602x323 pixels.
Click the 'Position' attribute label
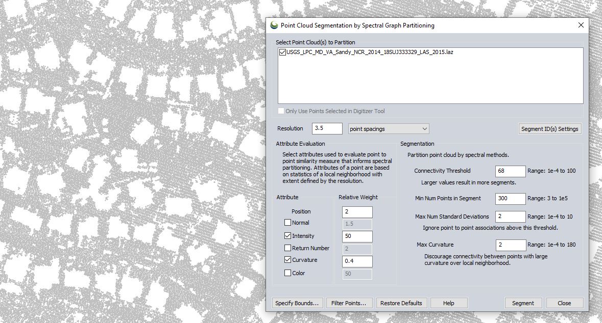click(x=301, y=211)
